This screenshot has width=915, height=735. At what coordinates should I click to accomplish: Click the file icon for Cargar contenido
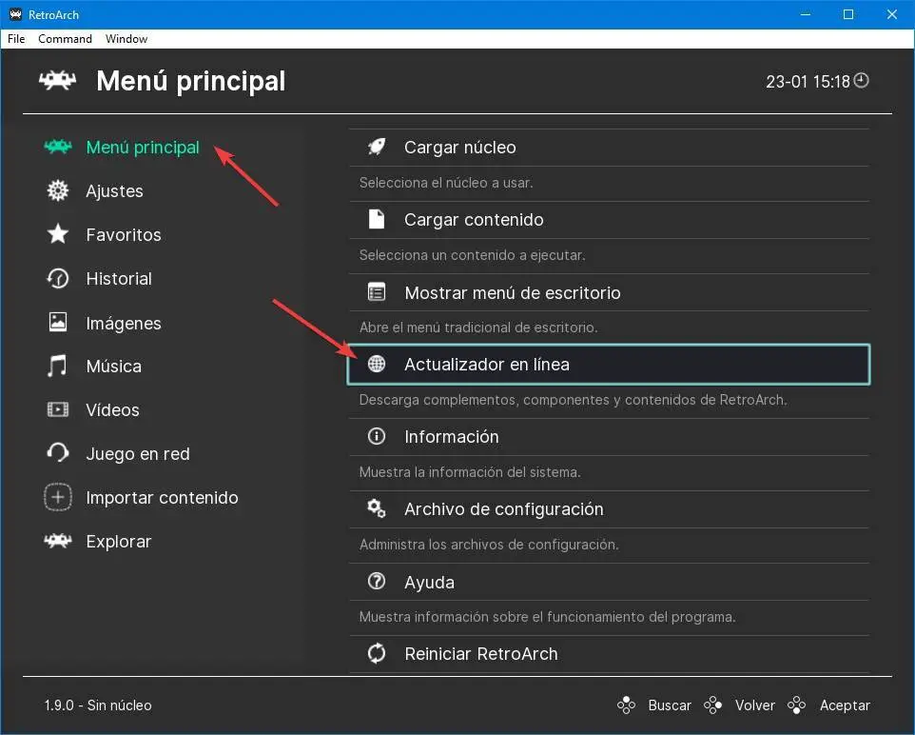[377, 219]
